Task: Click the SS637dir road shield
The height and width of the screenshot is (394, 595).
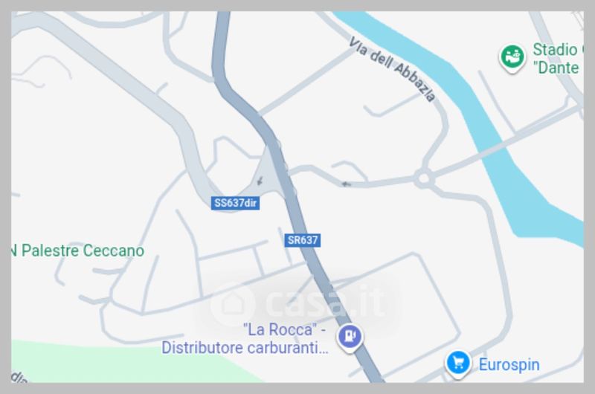Action: [x=235, y=203]
